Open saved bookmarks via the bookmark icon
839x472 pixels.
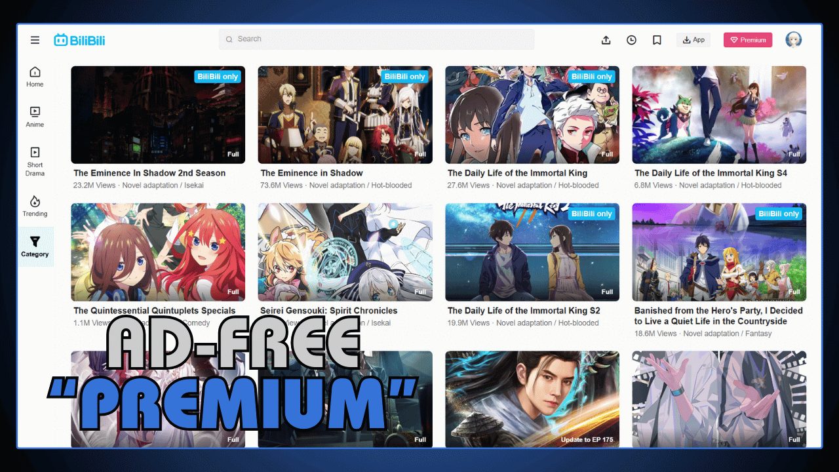(x=657, y=39)
